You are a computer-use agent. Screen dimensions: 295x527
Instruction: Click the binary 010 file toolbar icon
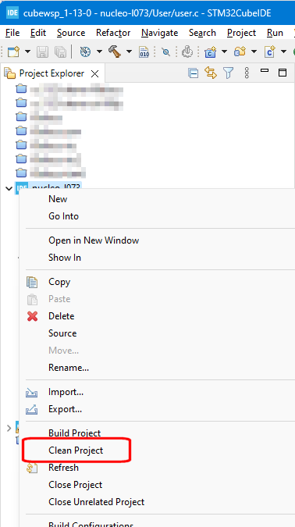pyautogui.click(x=144, y=52)
